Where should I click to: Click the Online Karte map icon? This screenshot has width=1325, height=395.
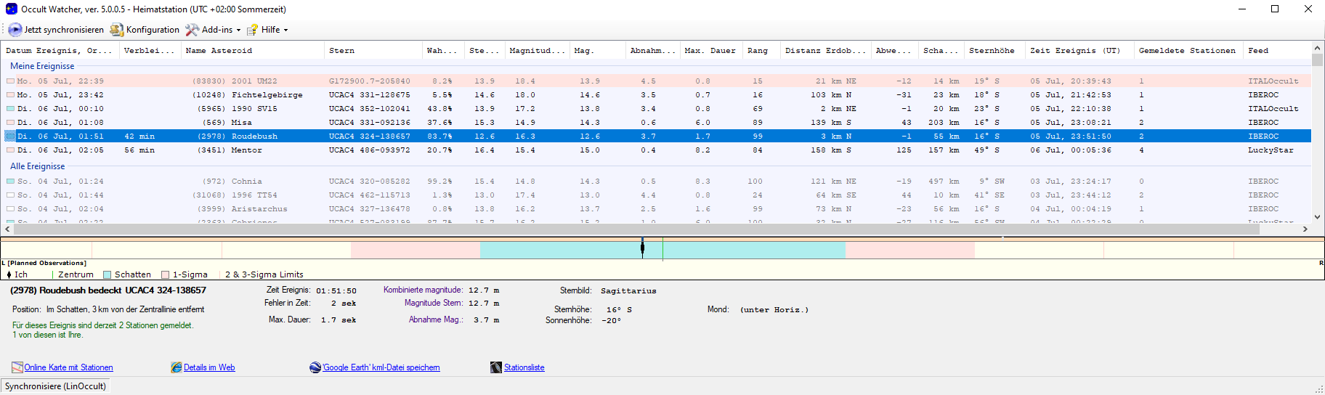(17, 367)
